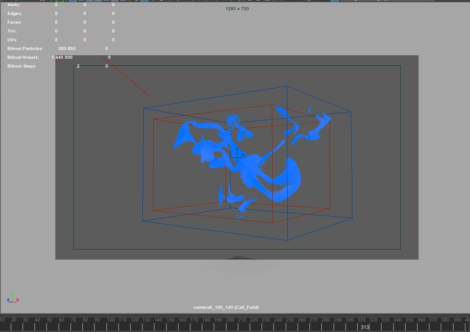470x332 pixels.
Task: Click the current frame field showing 313
Action: 365,327
